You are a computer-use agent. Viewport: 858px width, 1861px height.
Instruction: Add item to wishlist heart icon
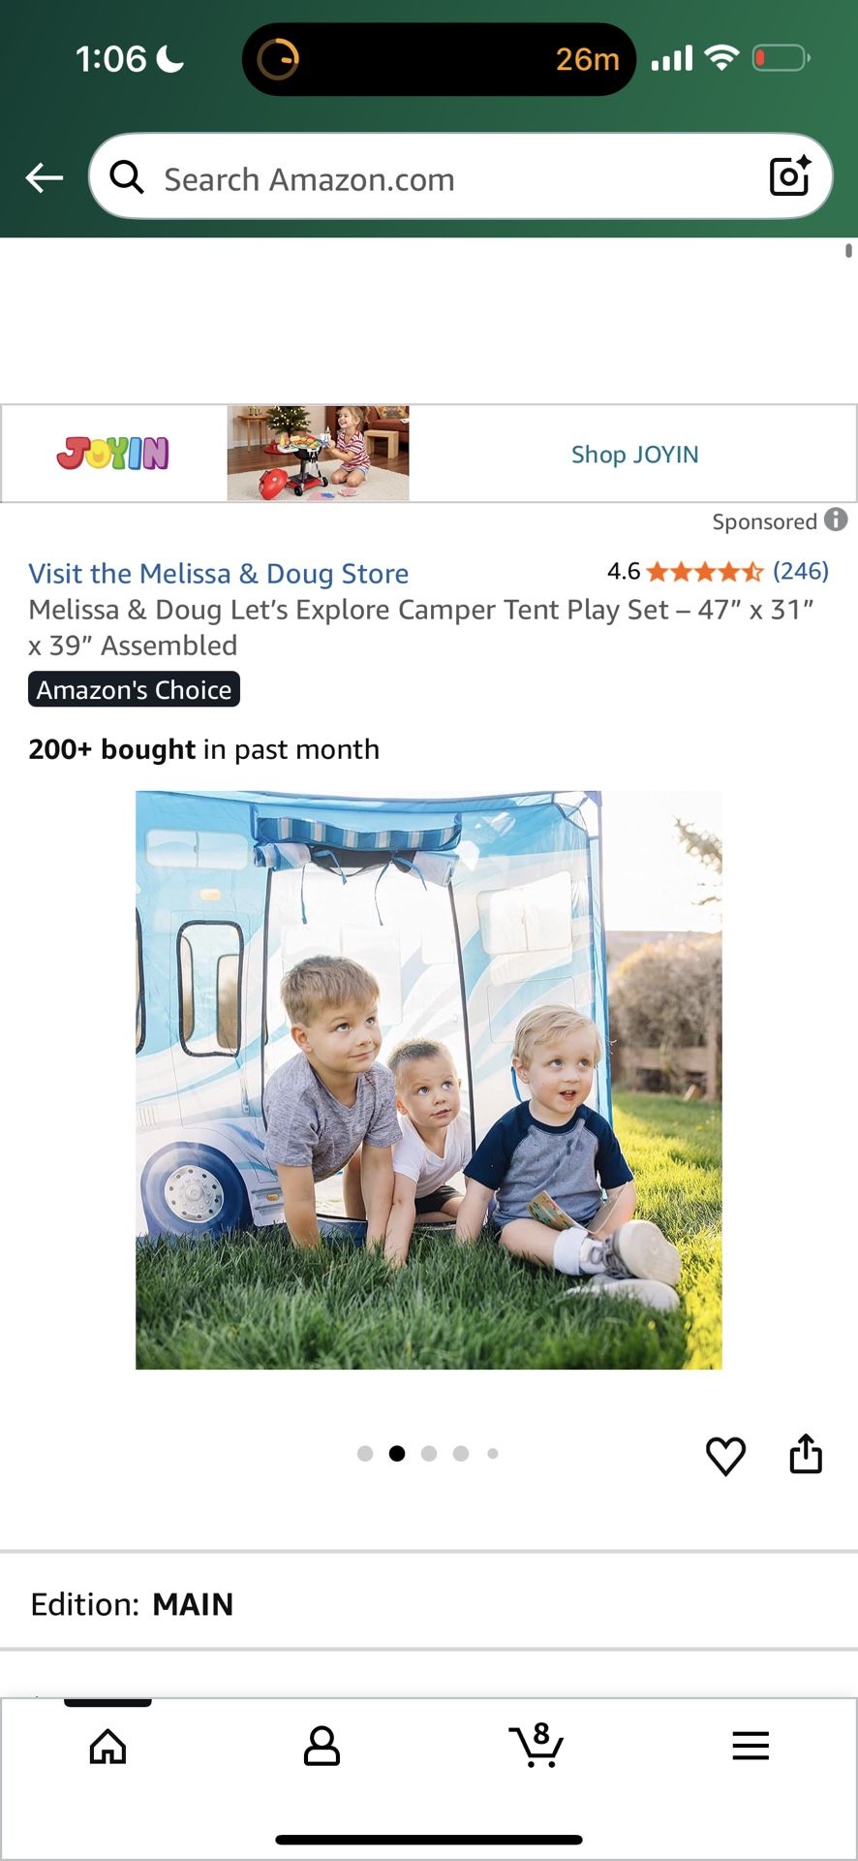click(x=725, y=1456)
